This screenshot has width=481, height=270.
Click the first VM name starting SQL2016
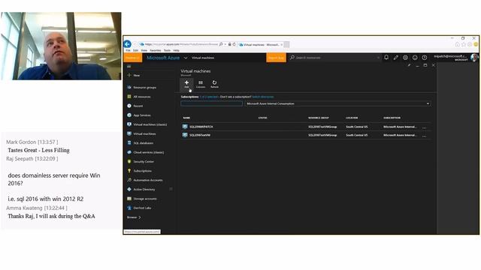point(201,127)
